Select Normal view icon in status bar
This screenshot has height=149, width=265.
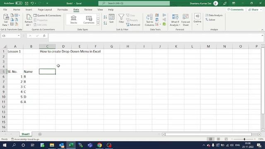[x=210, y=139]
